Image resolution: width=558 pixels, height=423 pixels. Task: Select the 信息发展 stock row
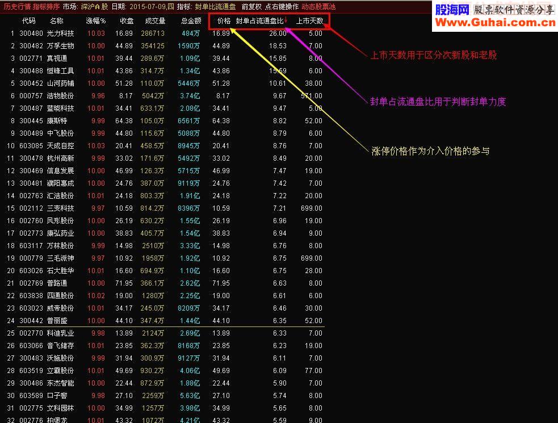166,171
